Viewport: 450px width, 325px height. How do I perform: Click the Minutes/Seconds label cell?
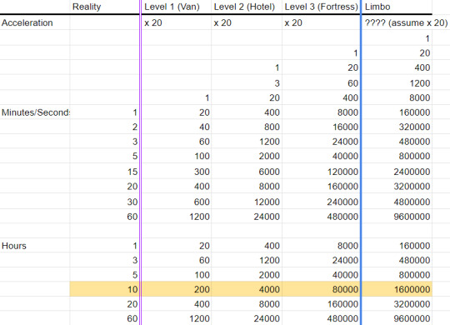pyautogui.click(x=35, y=112)
